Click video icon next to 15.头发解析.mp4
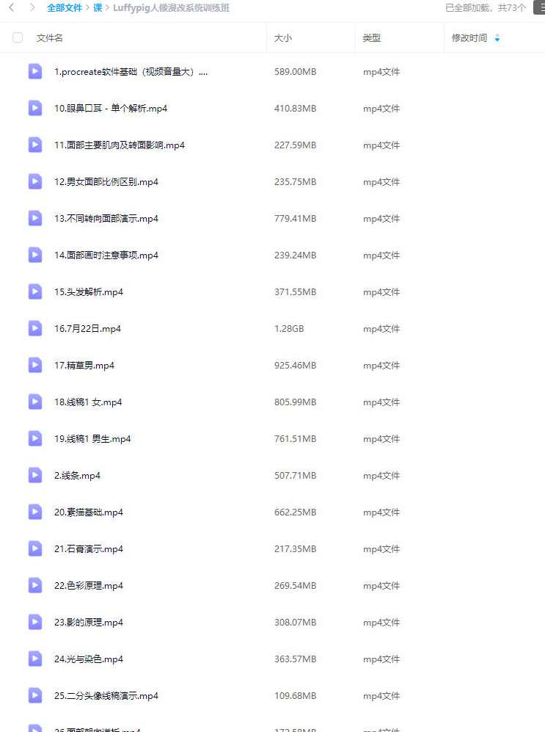This screenshot has height=732, width=545. 35,291
